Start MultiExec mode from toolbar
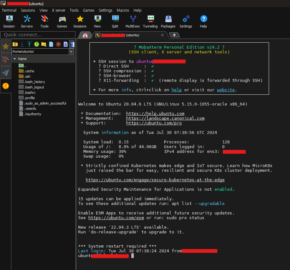Screen dimensions: 290x270 (133, 21)
